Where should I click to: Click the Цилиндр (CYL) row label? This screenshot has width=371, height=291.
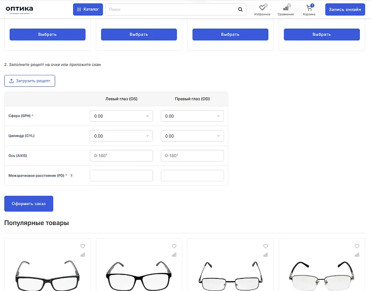21,136
